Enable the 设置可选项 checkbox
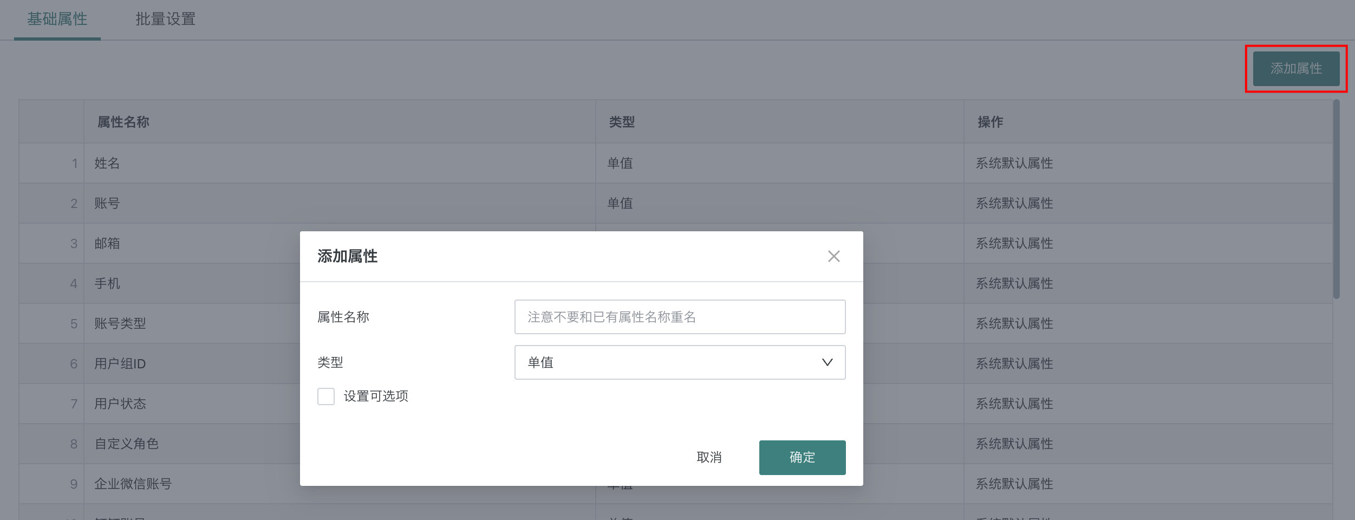The width and height of the screenshot is (1355, 520). coord(326,396)
